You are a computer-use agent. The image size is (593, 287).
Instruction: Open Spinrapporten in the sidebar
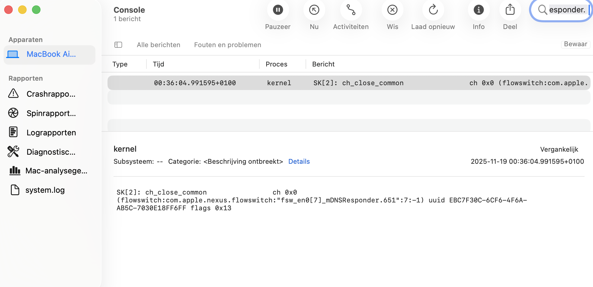[x=14, y=113]
